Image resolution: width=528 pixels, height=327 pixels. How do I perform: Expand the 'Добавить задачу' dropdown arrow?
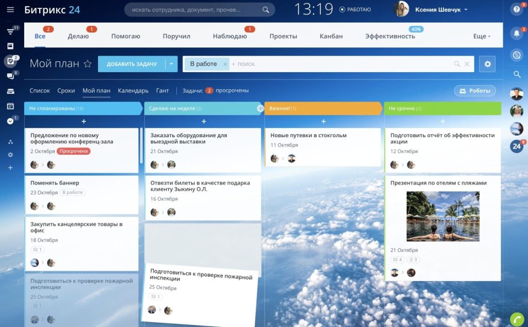[x=171, y=64]
